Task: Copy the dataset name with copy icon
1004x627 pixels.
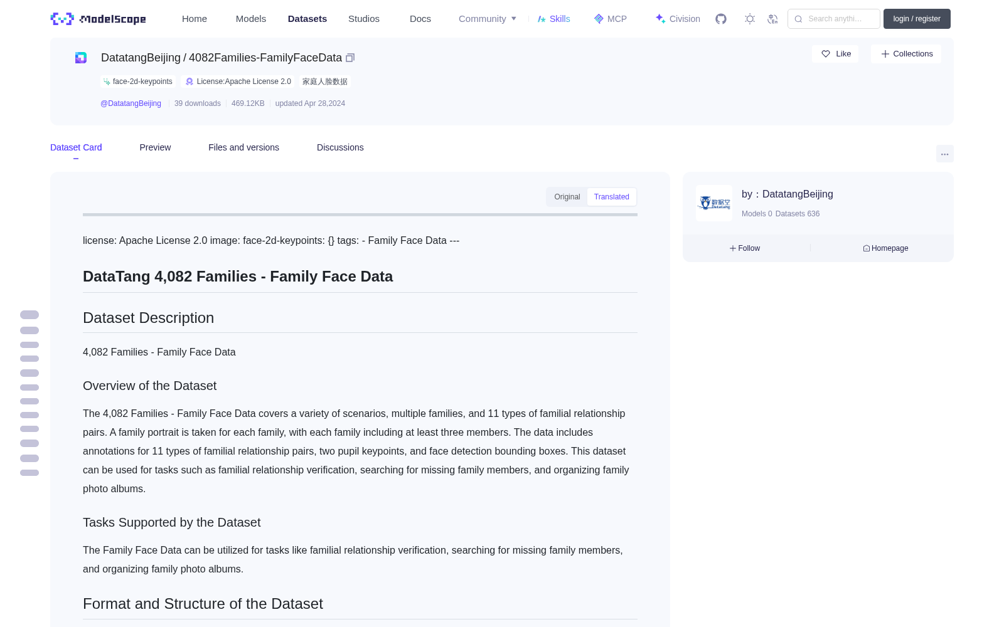Action: point(350,58)
